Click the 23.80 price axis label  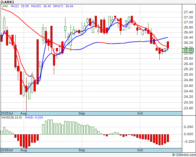[189, 108]
